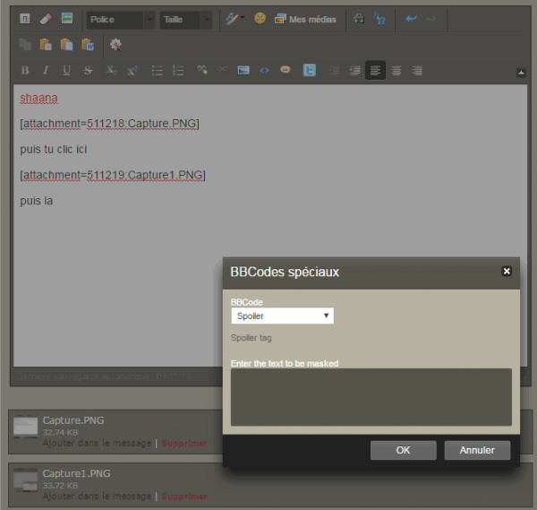Open the Police font dropdown
This screenshot has height=510, width=537.
tap(121, 20)
